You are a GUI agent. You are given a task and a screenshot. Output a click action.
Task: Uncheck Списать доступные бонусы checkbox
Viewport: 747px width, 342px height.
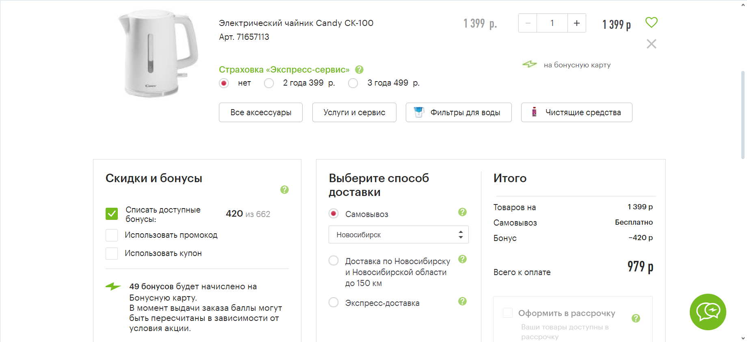pyautogui.click(x=112, y=214)
